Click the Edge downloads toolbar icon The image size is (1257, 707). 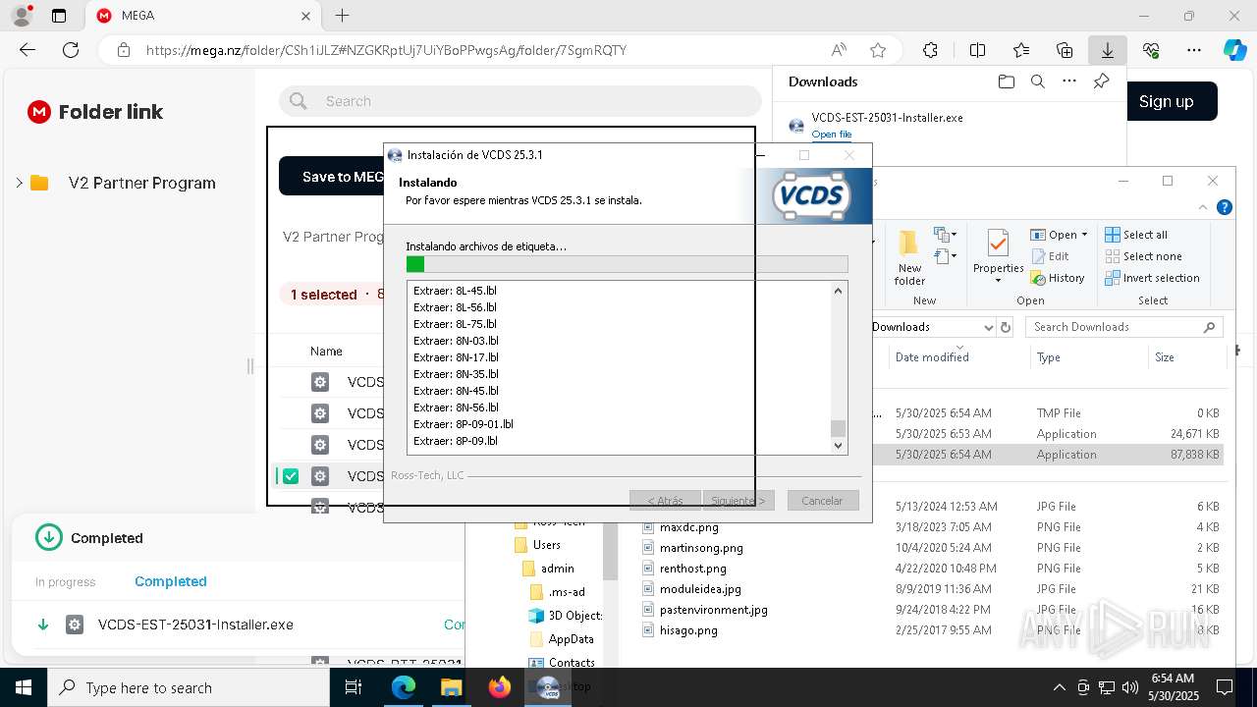1108,50
